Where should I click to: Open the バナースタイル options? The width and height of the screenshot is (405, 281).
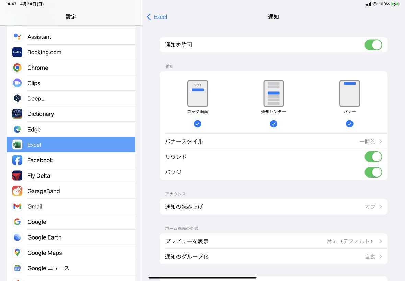[273, 141]
